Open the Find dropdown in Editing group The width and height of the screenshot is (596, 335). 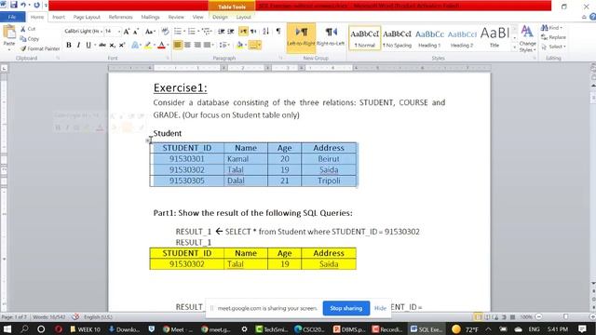[552, 28]
